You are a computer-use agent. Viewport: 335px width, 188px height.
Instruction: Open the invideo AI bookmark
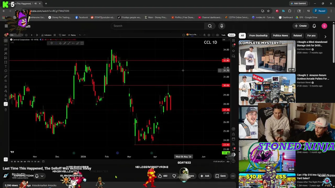263,17
